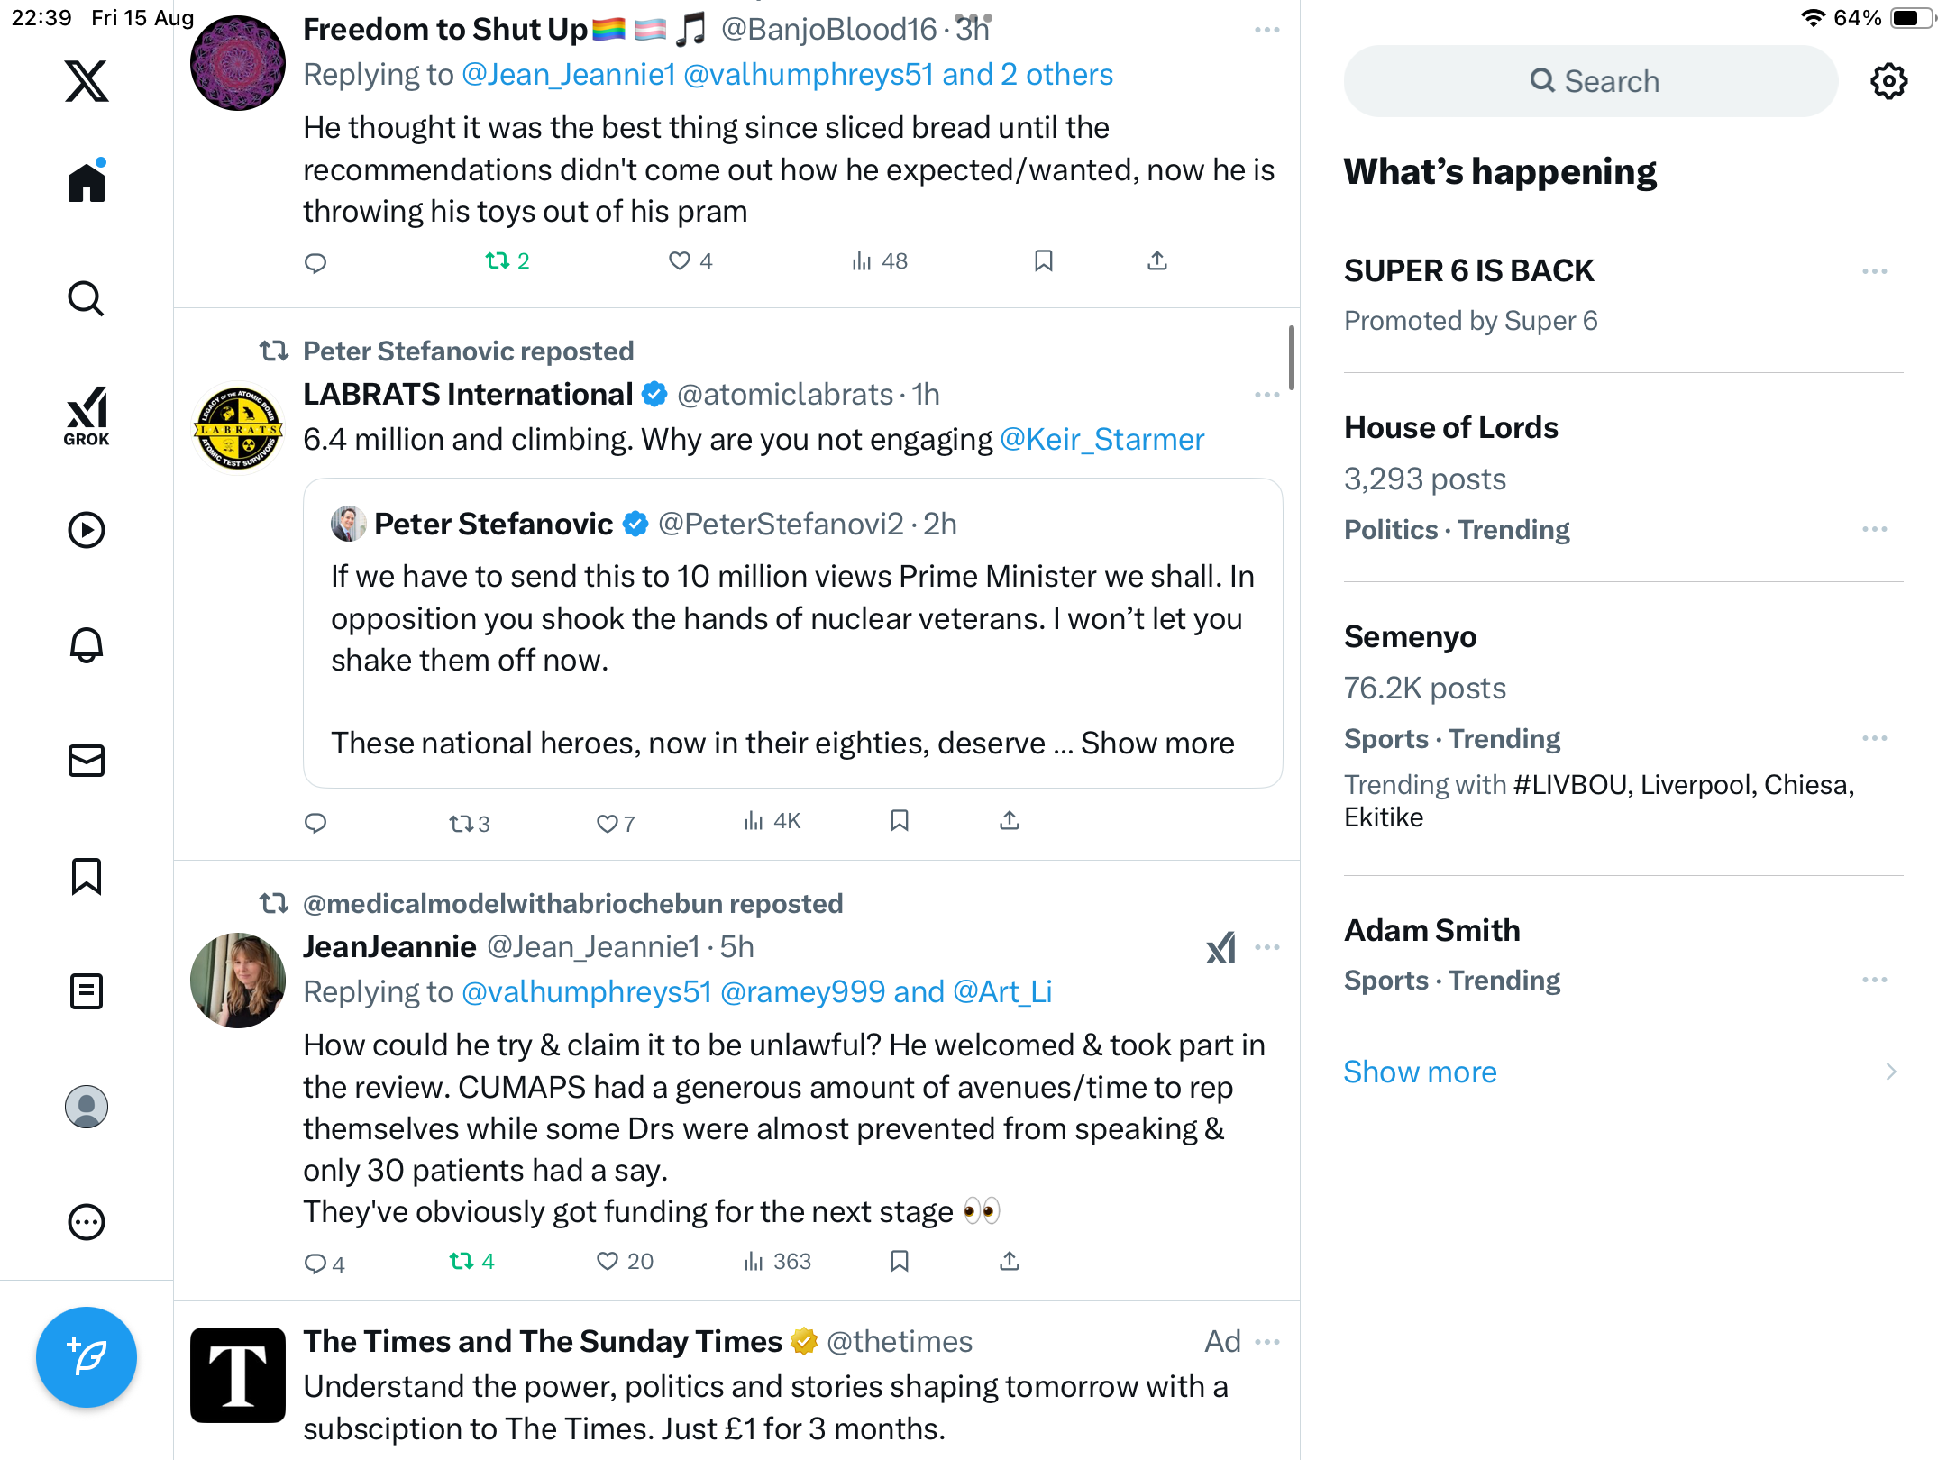Viewport: 1947px width, 1460px height.
Task: Open Bookmarks from the sidebar
Action: coord(87,876)
